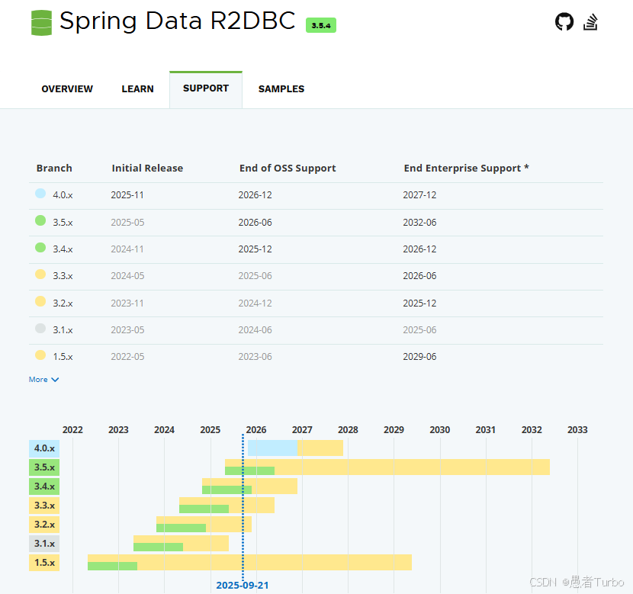The width and height of the screenshot is (633, 594).
Task: Select the 3.2.x branch name in table
Action: (x=63, y=303)
